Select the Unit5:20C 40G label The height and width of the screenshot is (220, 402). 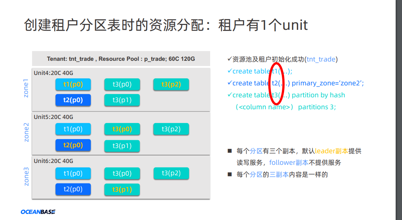(x=53, y=117)
